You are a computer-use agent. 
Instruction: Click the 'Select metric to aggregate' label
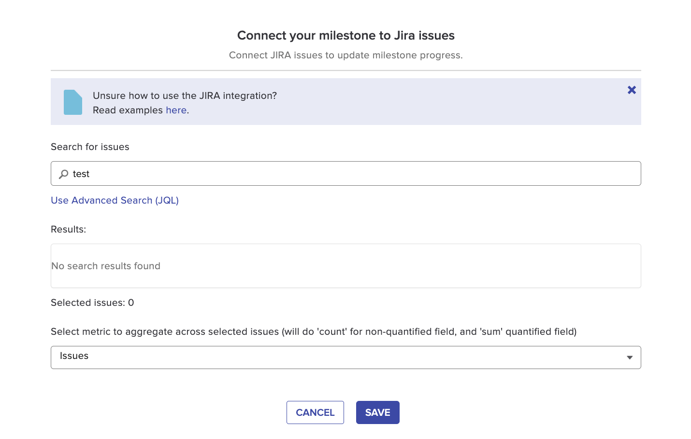click(313, 332)
